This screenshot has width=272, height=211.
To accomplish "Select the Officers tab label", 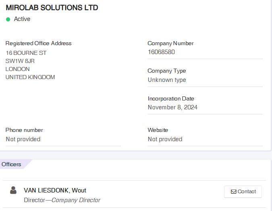I will point(11,164).
